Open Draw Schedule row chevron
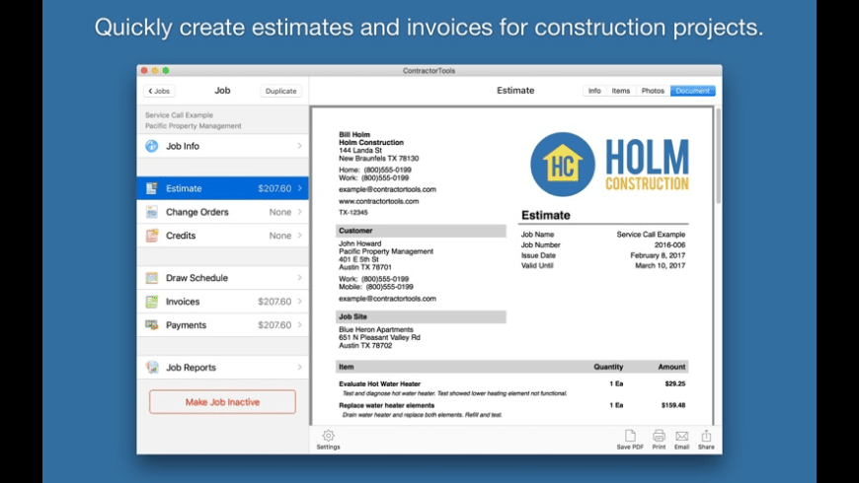Viewport: 859px width, 483px height. tap(300, 278)
